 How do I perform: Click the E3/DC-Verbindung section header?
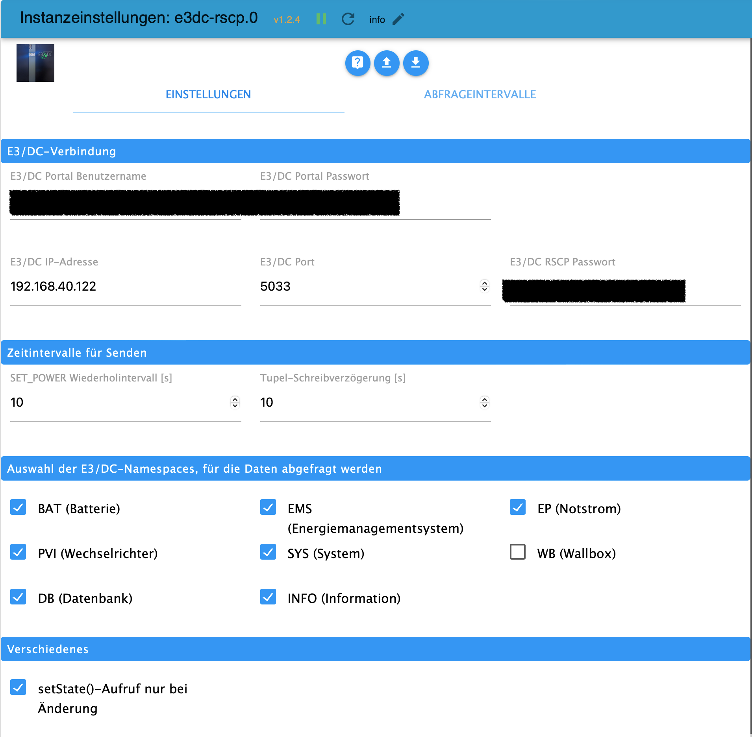pos(376,151)
